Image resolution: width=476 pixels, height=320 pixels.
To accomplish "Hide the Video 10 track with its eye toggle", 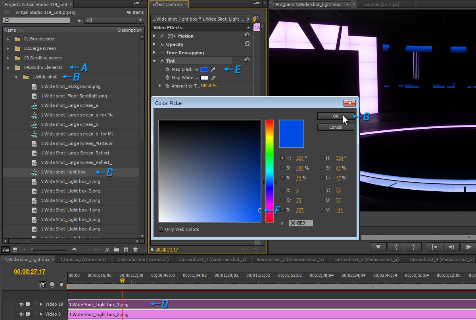I will click(x=21, y=304).
